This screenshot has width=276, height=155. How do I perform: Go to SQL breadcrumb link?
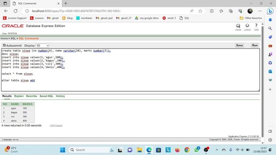click(13, 38)
